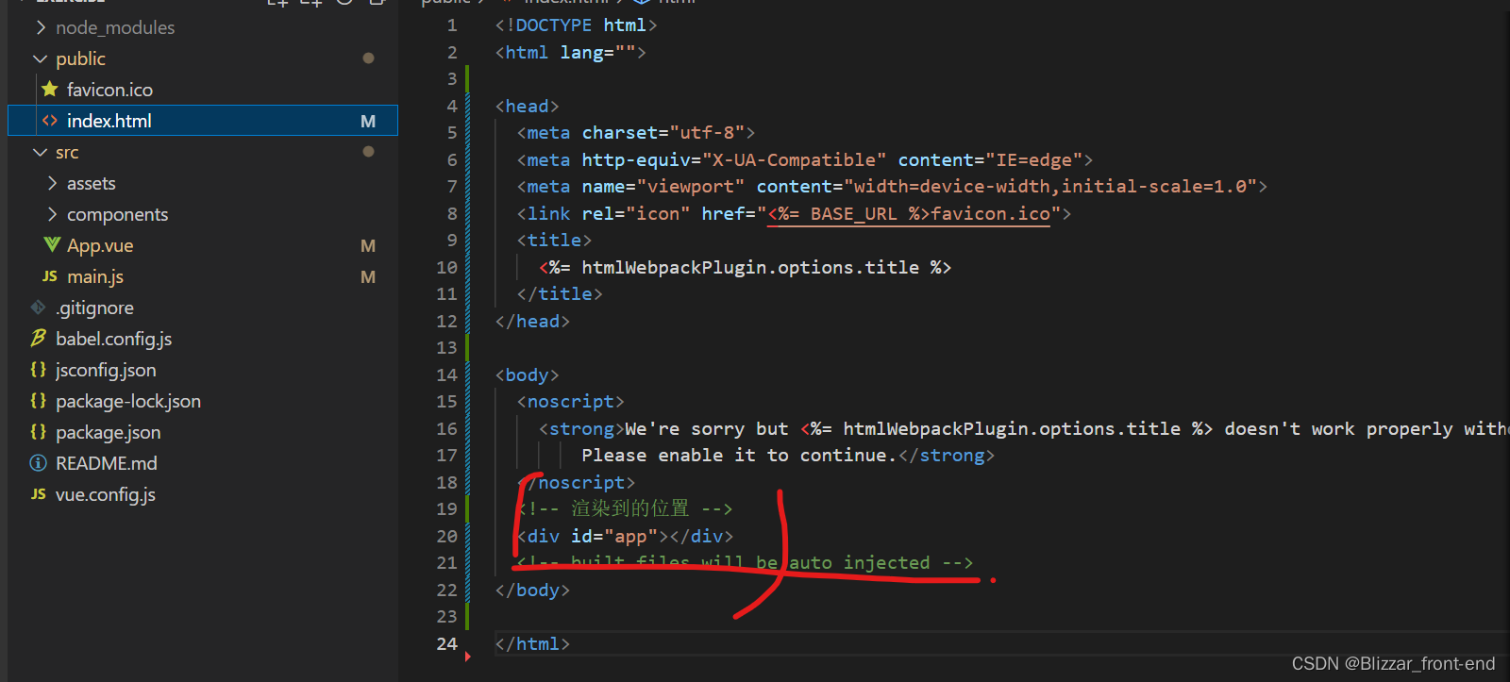The image size is (1510, 682).
Task: Open the jsconfig.json file
Action: click(x=106, y=370)
